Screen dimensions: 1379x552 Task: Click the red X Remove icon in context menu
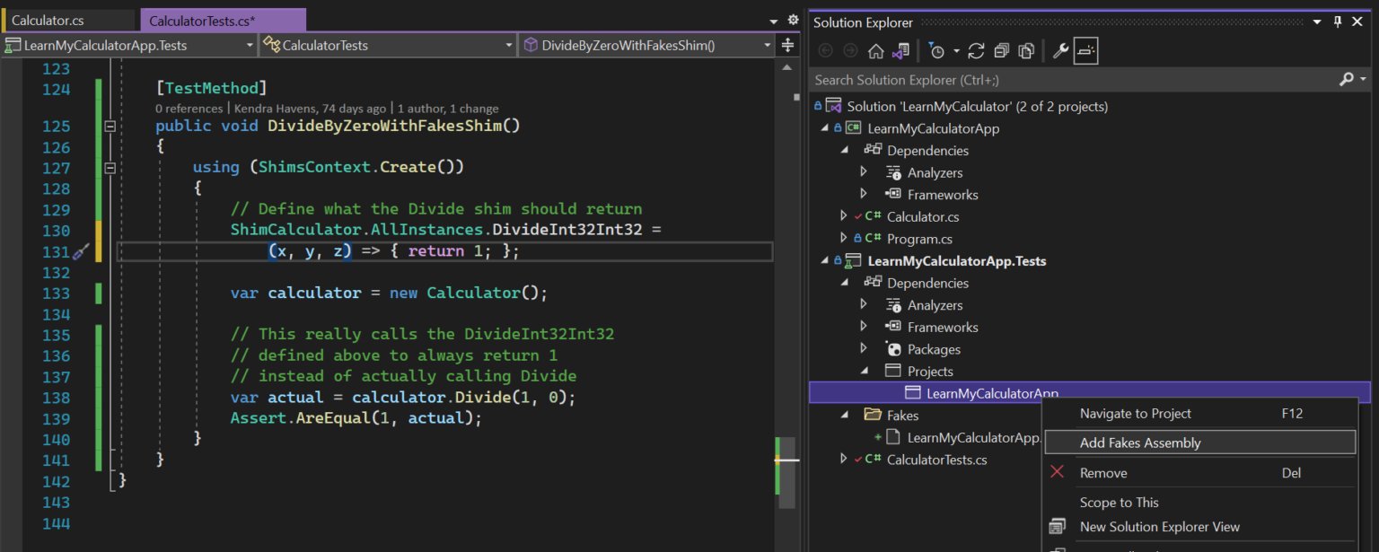(1058, 473)
